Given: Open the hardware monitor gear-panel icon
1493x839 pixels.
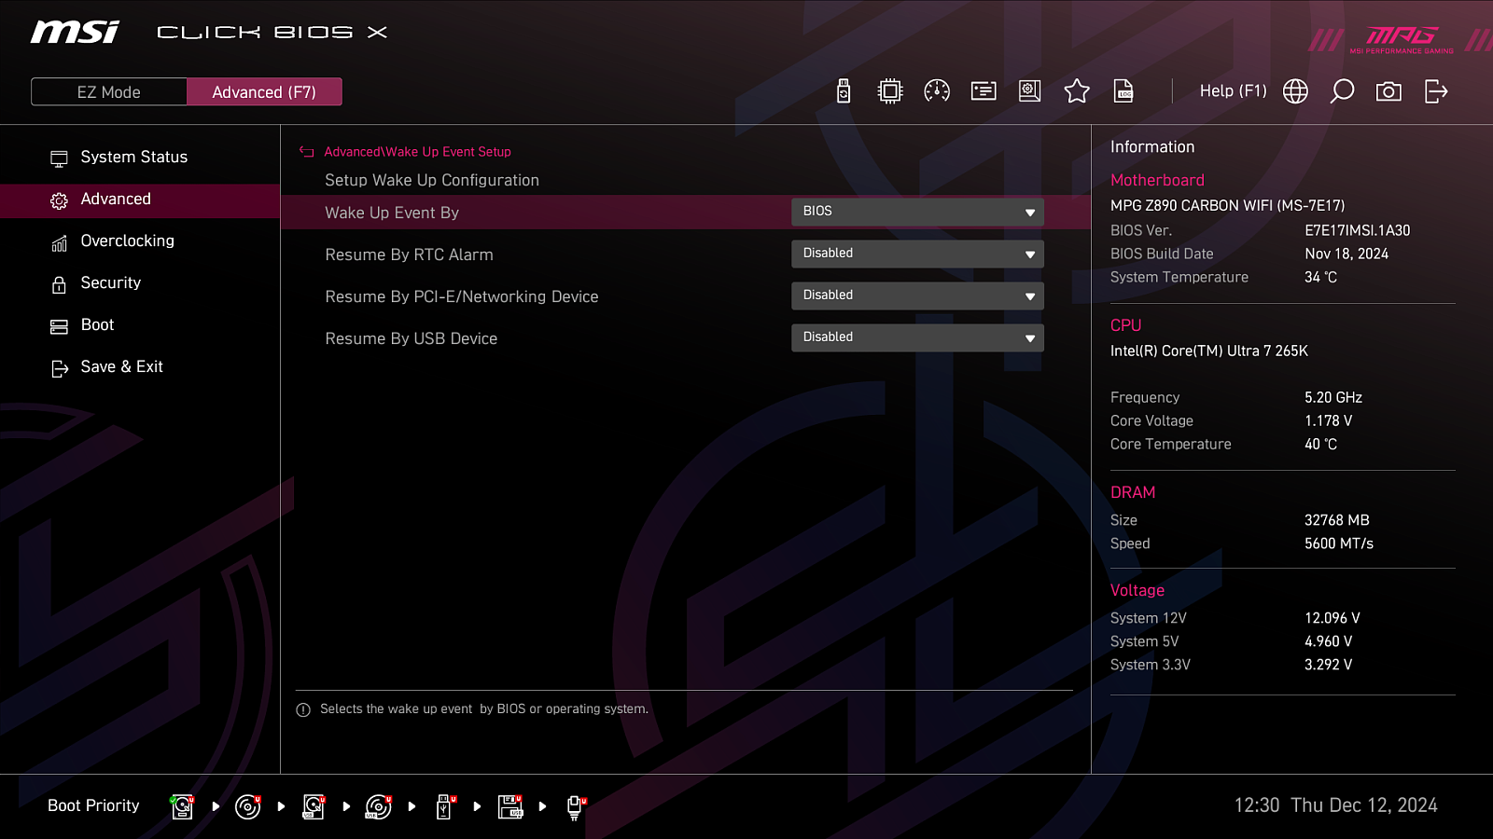Looking at the screenshot, I should point(1030,91).
